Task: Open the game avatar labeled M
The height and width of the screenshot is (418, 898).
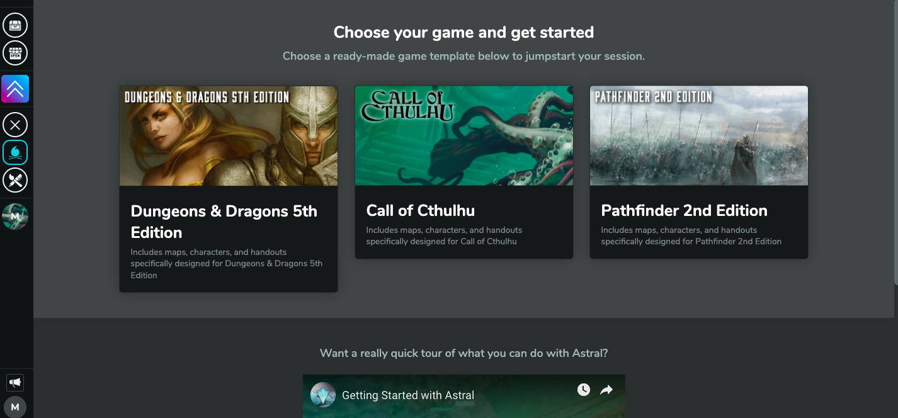Action: [x=15, y=217]
